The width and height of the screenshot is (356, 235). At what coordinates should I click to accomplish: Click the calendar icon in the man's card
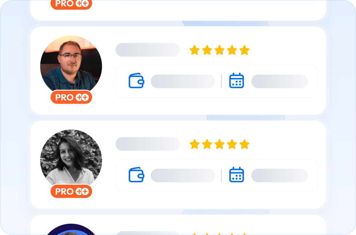(x=237, y=81)
